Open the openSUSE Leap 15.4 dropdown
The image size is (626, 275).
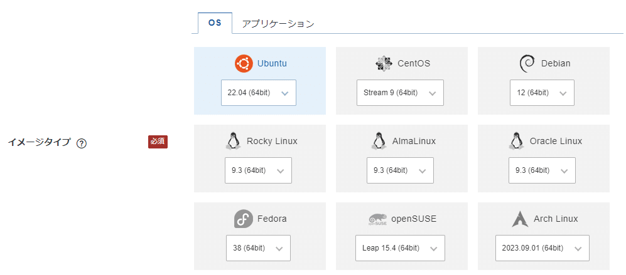pyautogui.click(x=400, y=248)
